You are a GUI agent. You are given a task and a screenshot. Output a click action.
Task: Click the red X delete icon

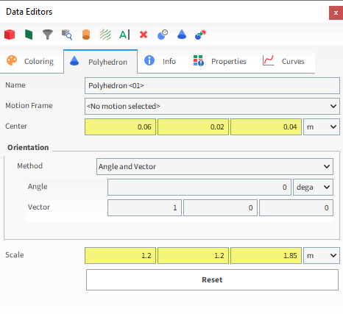[x=144, y=35]
